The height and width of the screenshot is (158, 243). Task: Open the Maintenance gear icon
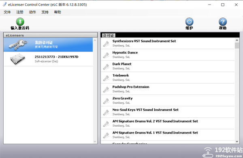[x=189, y=22]
